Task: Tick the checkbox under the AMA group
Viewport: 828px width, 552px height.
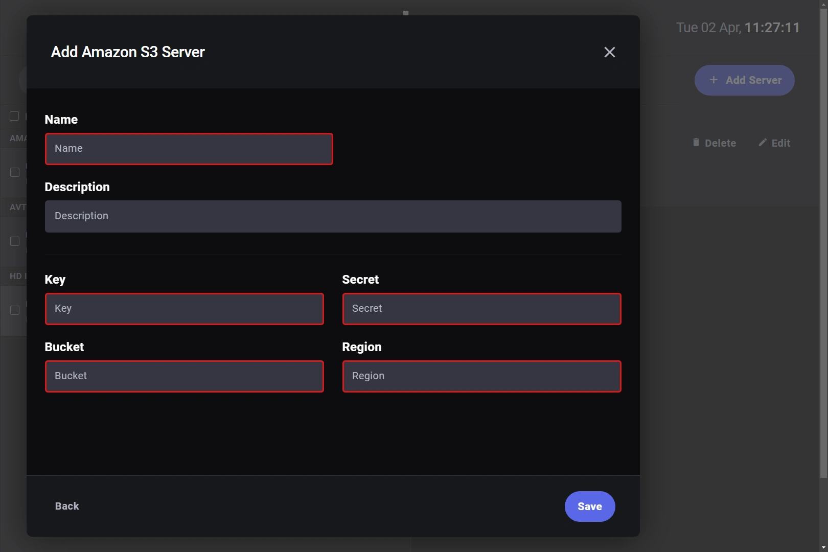Action: (x=15, y=172)
